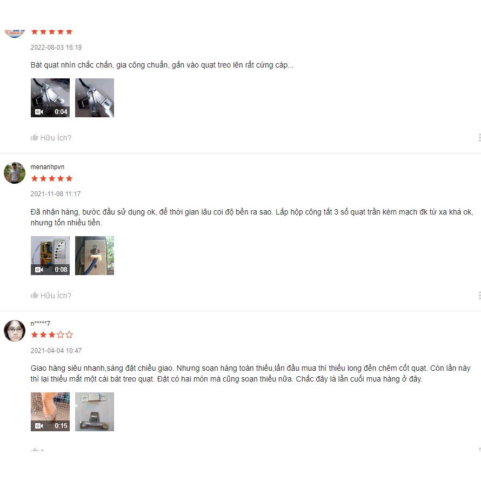Mark the first review as Hữu Ích
This screenshot has height=481, width=481.
pos(51,138)
